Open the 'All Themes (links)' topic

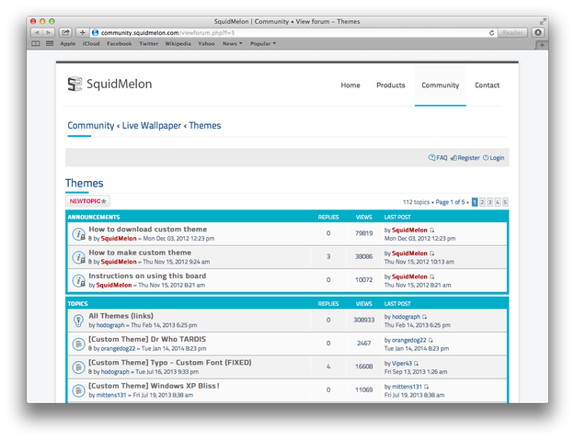tap(121, 316)
